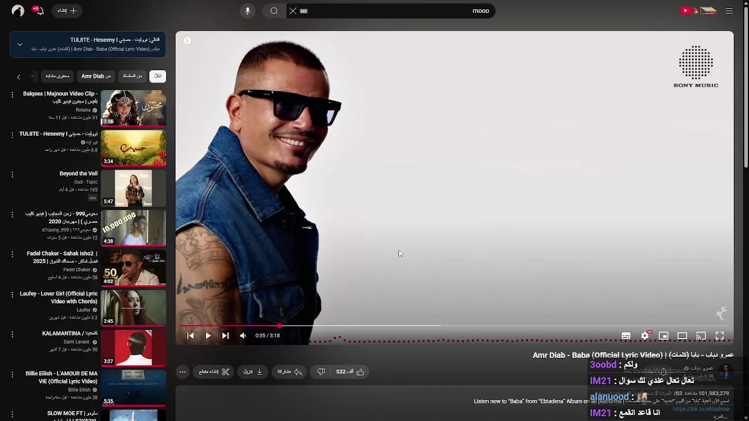Open options for Laufey Lover Girl

(x=12, y=294)
